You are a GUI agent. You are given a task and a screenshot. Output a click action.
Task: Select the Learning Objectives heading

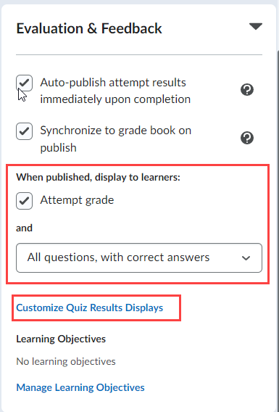[61, 339]
